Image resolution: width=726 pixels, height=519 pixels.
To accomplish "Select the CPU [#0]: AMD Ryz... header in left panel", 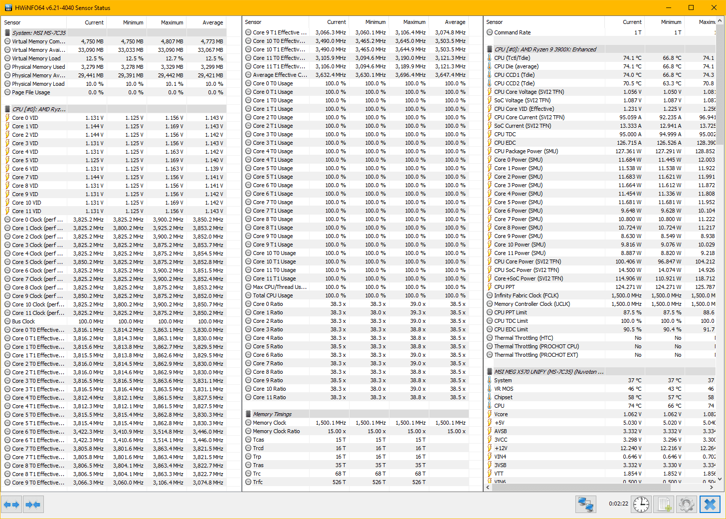I will coord(115,109).
